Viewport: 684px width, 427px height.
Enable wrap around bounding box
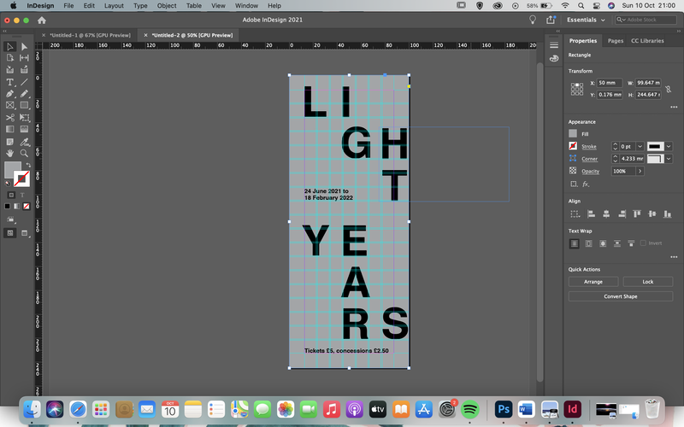tap(588, 243)
